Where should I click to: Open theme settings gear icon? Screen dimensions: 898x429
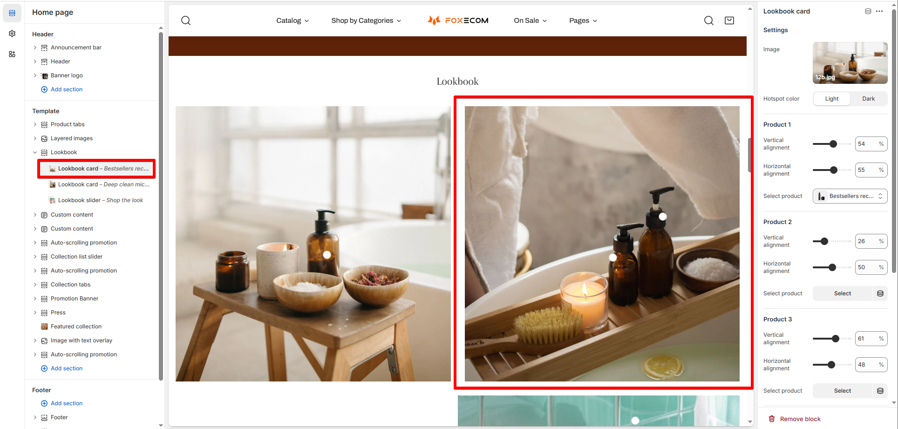(12, 34)
